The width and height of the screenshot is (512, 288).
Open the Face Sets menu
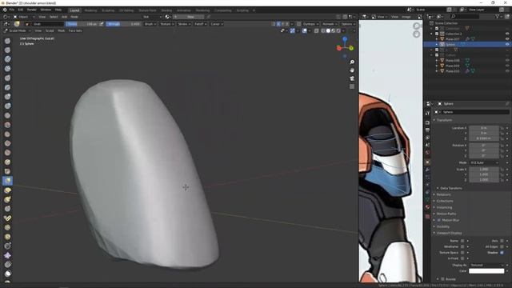pyautogui.click(x=75, y=30)
